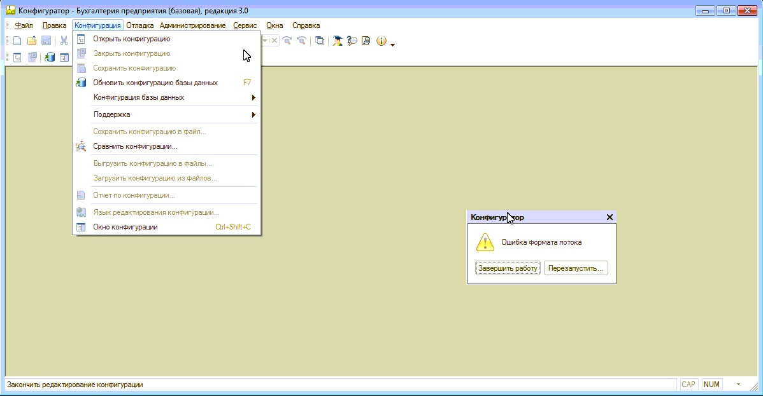
Task: Open the Сервис menu
Action: [x=245, y=25]
